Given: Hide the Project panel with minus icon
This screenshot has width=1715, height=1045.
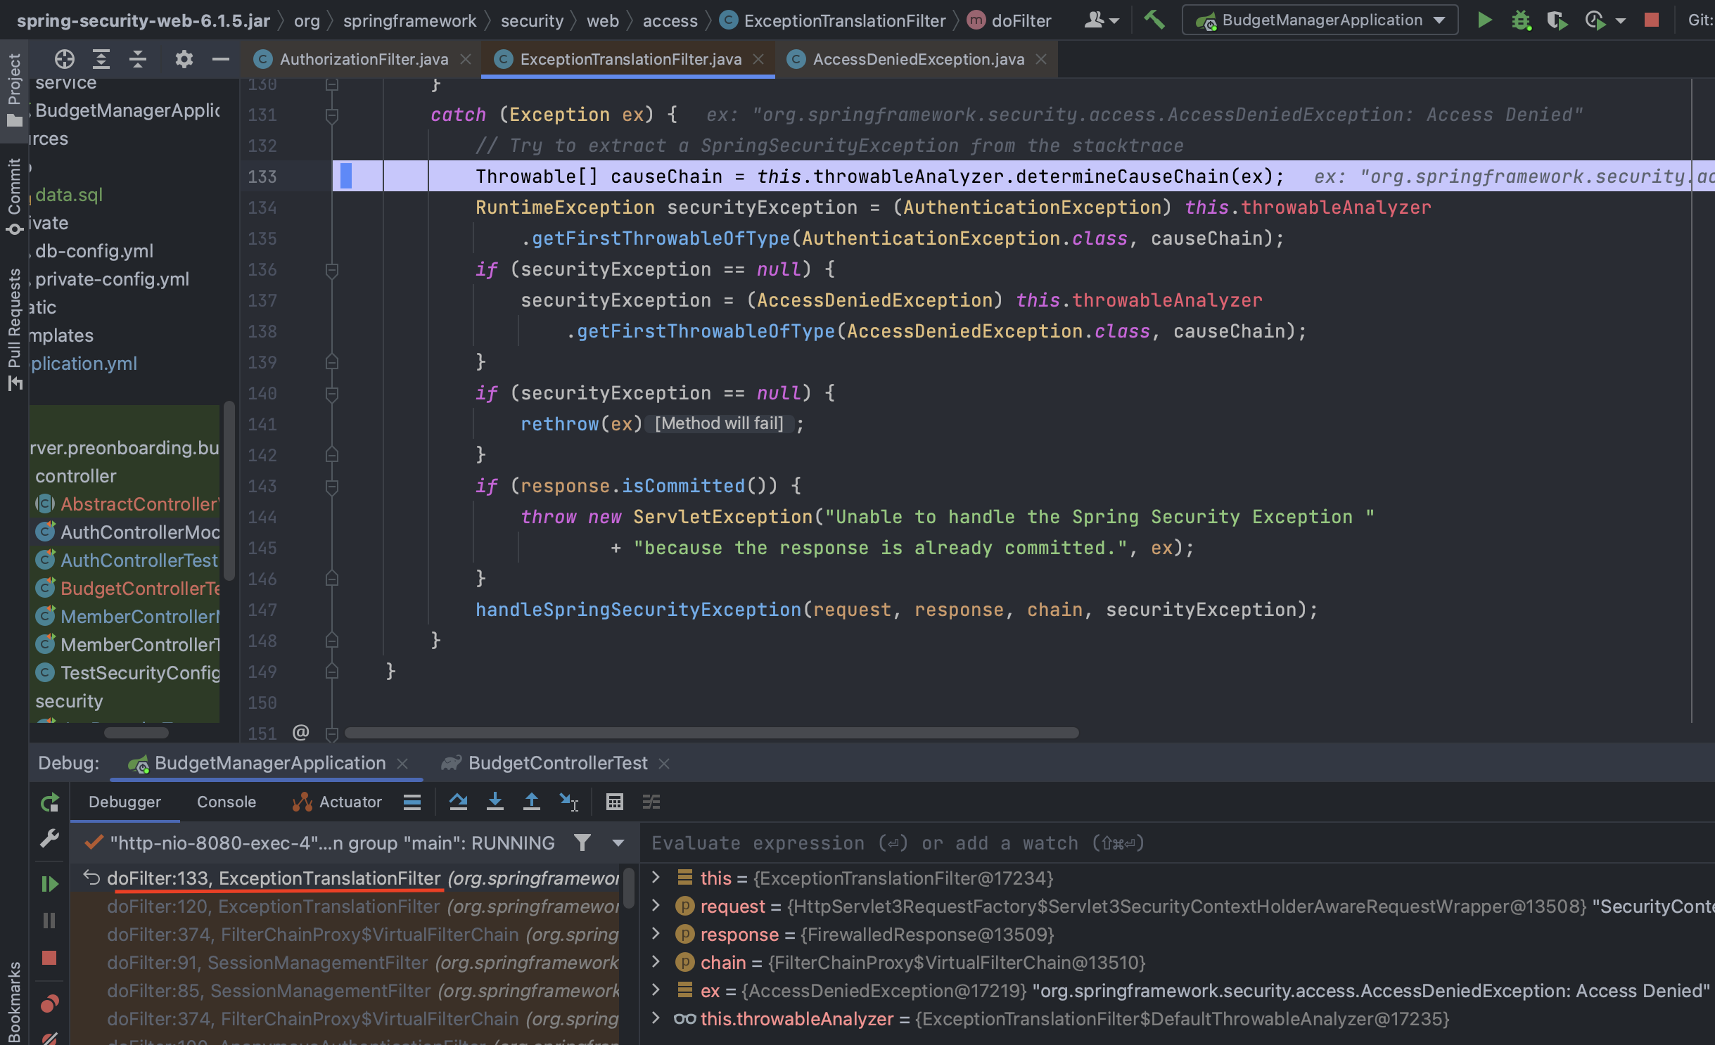Looking at the screenshot, I should coord(221,59).
